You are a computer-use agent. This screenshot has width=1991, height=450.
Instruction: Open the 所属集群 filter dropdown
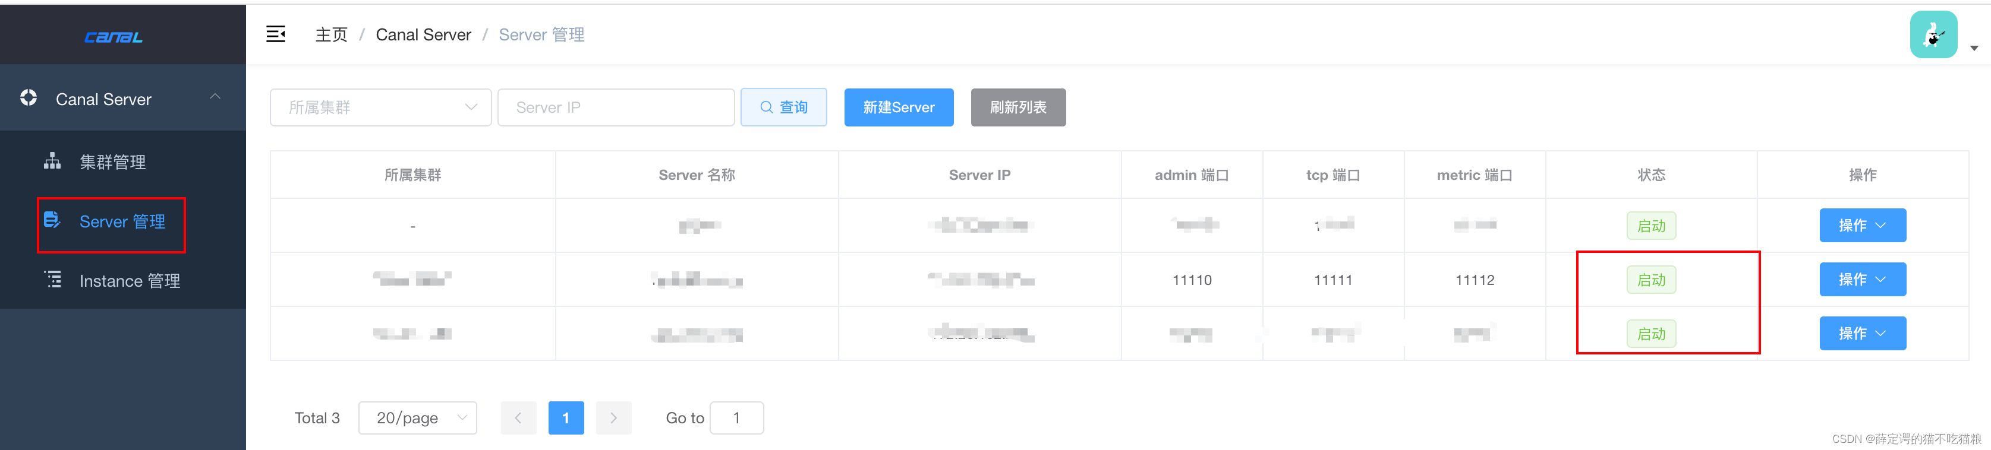coord(380,107)
